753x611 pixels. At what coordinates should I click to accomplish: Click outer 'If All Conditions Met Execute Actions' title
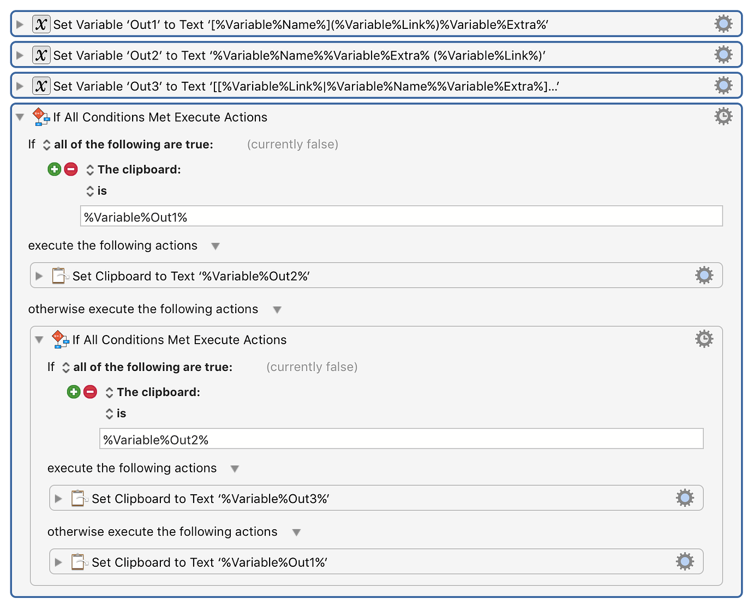pyautogui.click(x=160, y=117)
